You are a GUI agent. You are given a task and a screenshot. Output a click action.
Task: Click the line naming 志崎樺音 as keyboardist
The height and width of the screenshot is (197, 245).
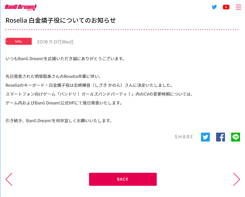(89, 85)
